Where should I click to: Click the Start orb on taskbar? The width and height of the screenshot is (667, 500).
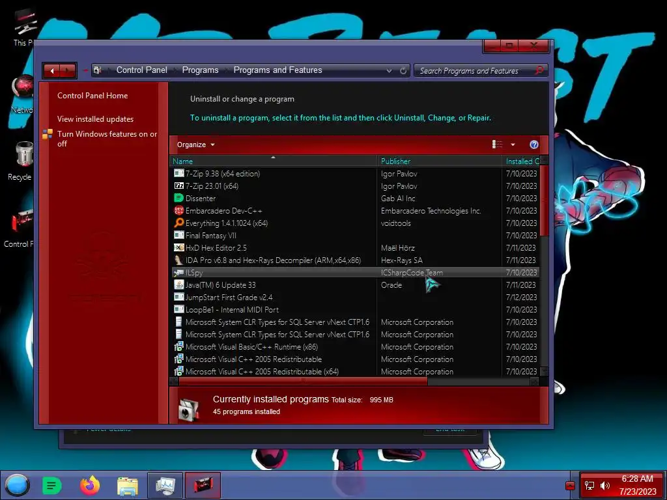tap(17, 485)
